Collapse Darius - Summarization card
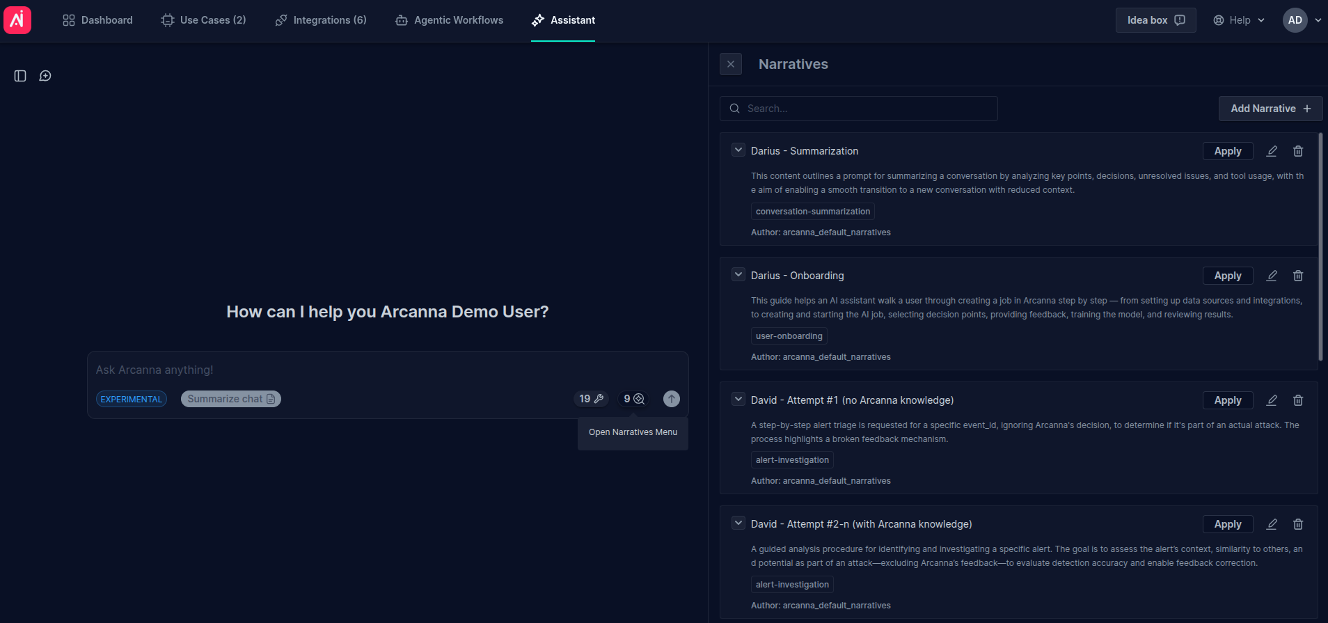 pyautogui.click(x=738, y=150)
